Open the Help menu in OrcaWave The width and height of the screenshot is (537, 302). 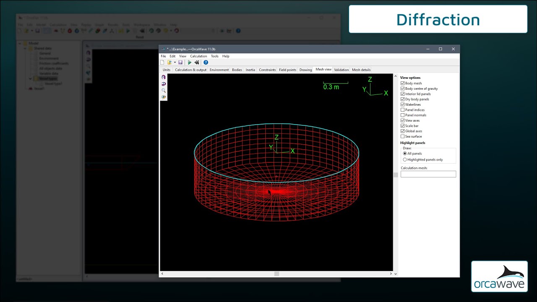[x=226, y=56]
